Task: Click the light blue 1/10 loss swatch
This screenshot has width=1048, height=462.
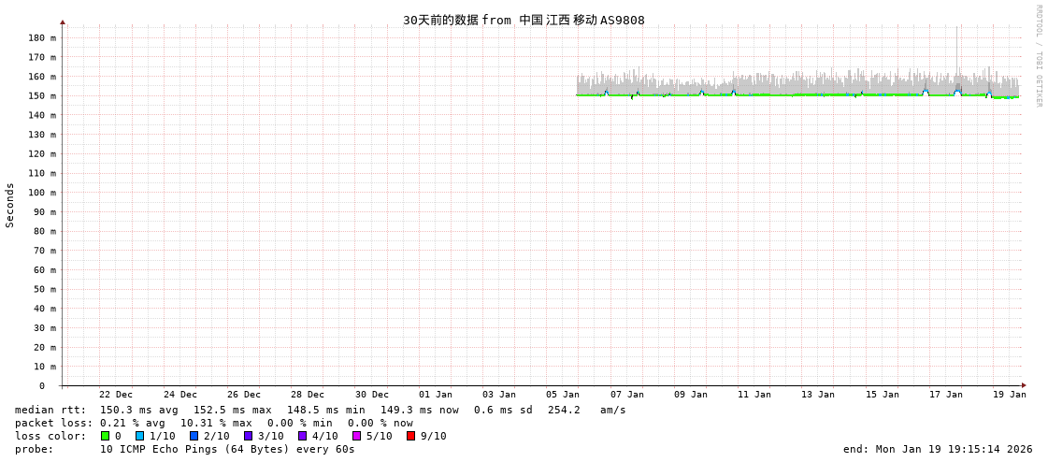Action: [x=139, y=436]
